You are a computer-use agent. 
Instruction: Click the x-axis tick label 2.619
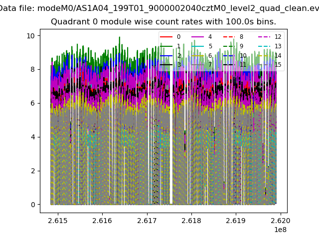coord(236,221)
